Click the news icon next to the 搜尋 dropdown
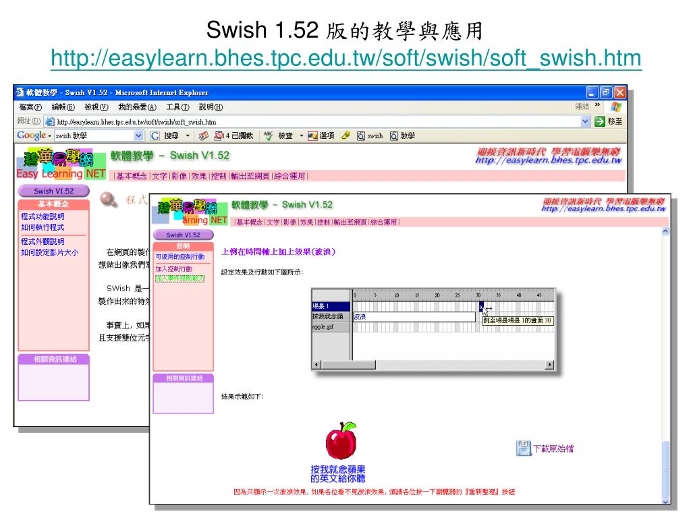The height and width of the screenshot is (518, 691). (x=203, y=136)
